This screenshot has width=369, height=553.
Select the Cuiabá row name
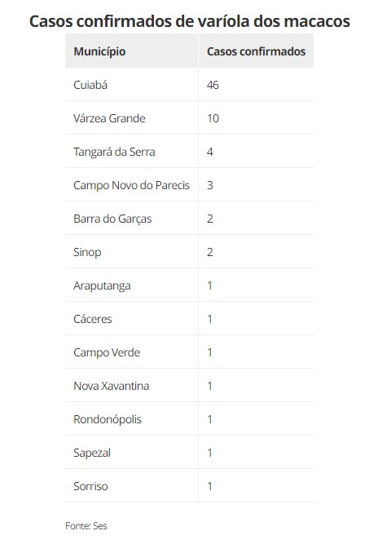pyautogui.click(x=90, y=85)
